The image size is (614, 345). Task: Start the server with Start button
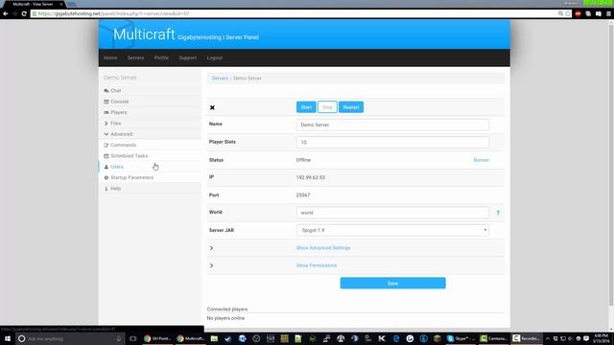(x=306, y=107)
